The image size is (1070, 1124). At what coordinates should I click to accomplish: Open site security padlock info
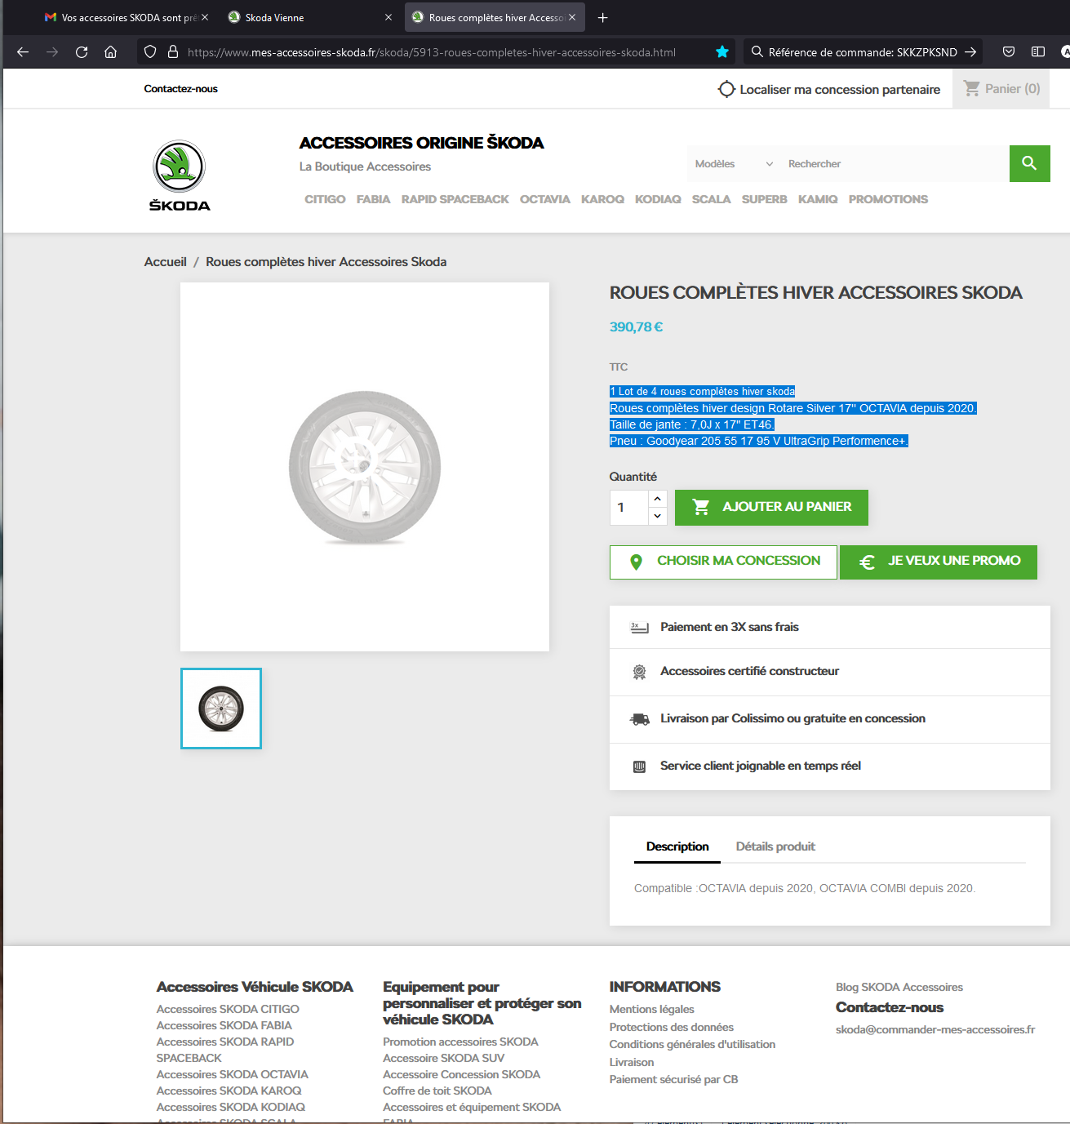point(173,52)
